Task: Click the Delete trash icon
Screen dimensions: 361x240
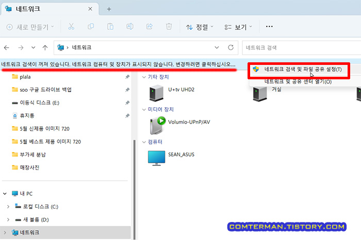Action: coord(169,27)
